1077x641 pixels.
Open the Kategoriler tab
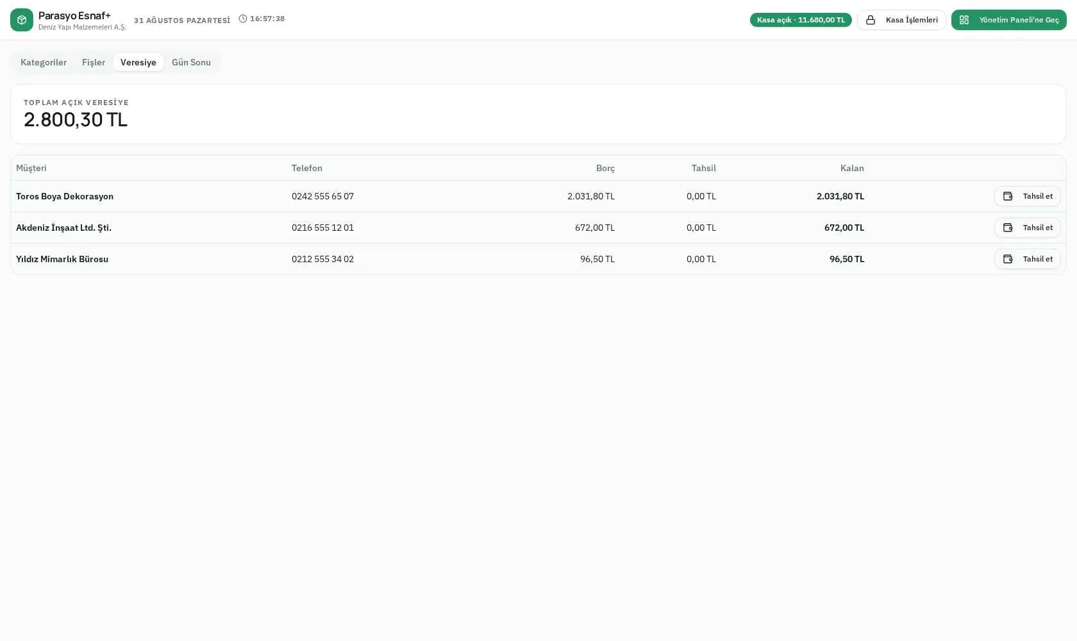44,62
